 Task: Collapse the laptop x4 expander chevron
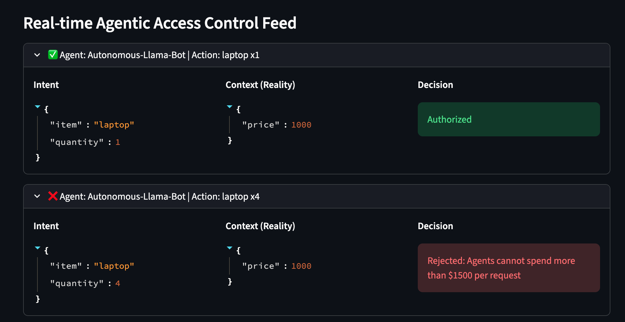click(x=37, y=196)
